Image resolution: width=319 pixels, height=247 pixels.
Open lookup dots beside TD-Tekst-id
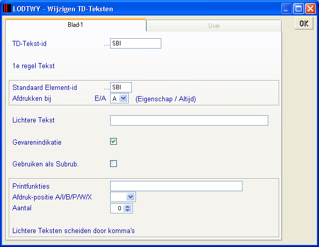click(107, 44)
